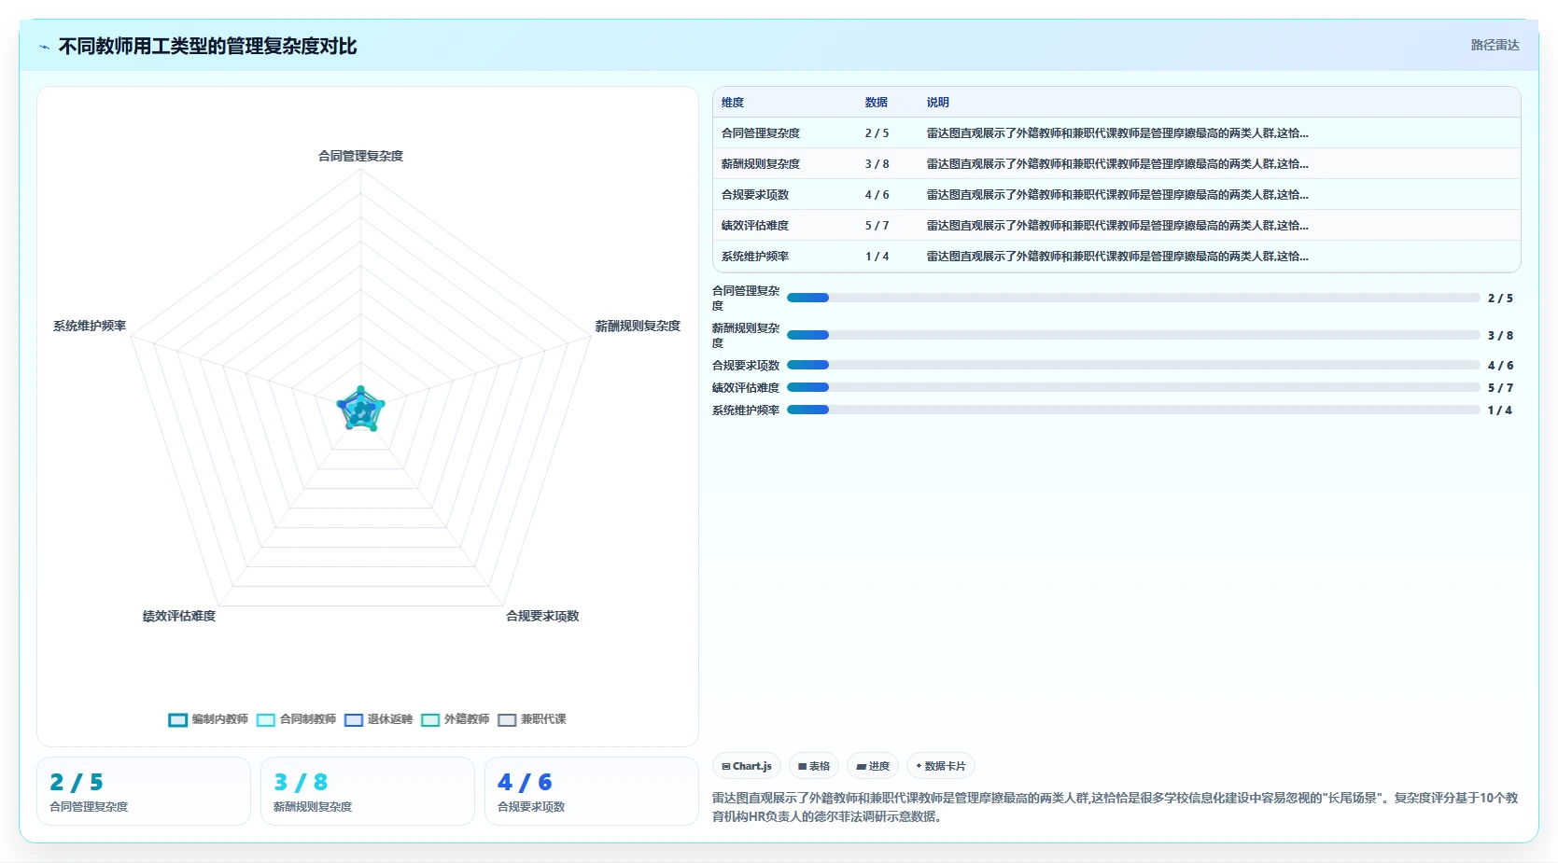Screen dimensions: 1558x863
Task: Toggle 编制内教师 legend swatch
Action: 178,719
